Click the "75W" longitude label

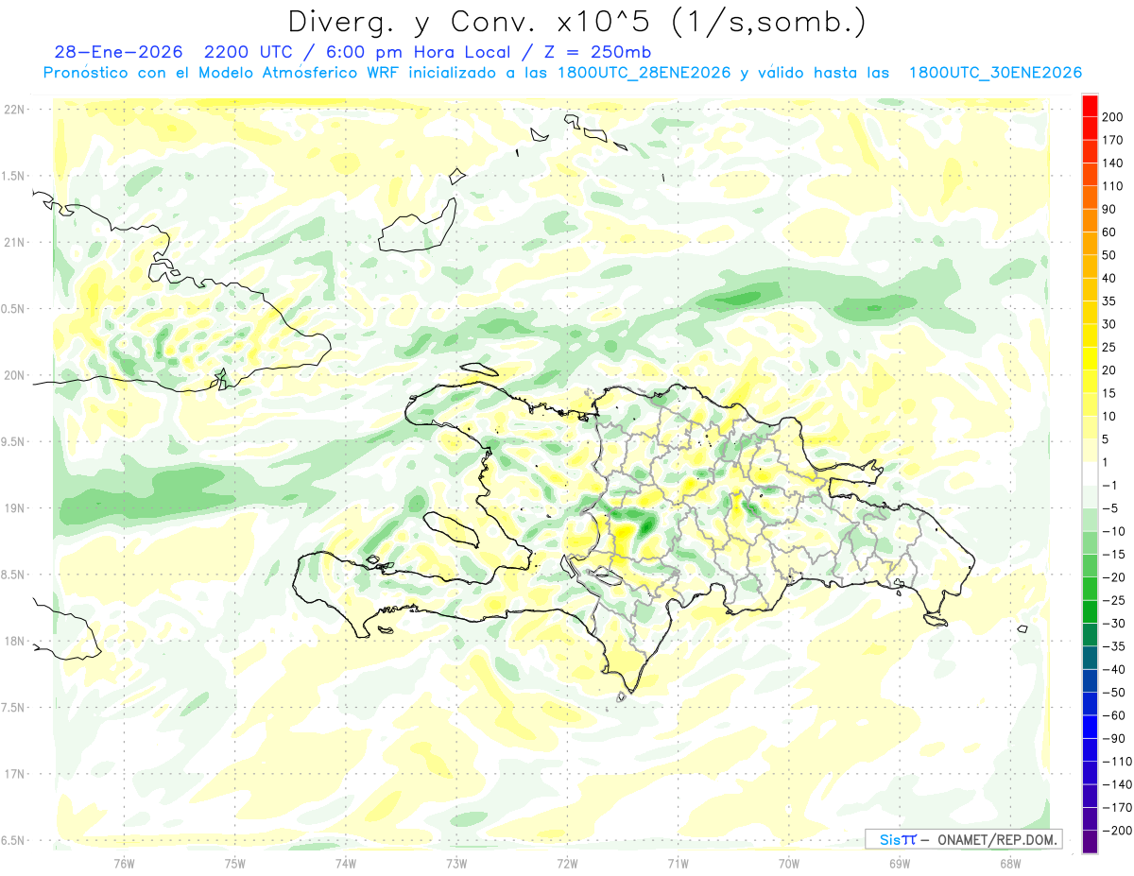pos(235,863)
